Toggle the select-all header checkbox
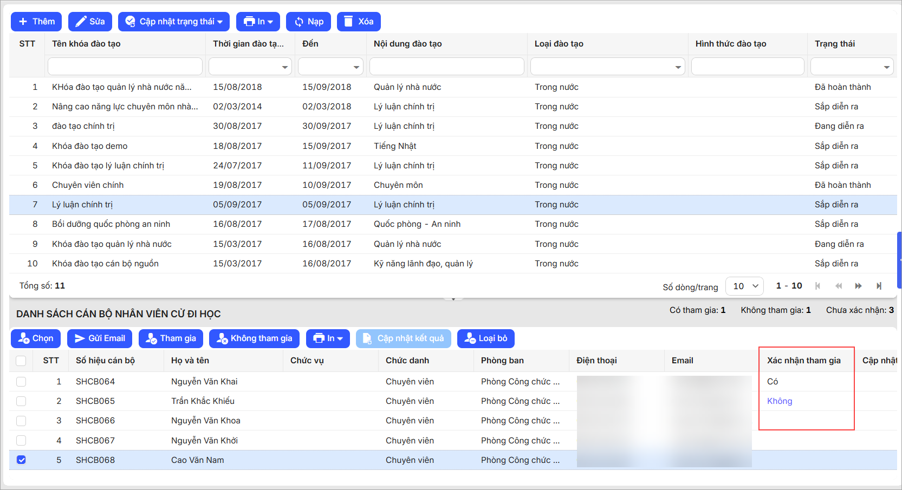The height and width of the screenshot is (490, 902). click(21, 361)
